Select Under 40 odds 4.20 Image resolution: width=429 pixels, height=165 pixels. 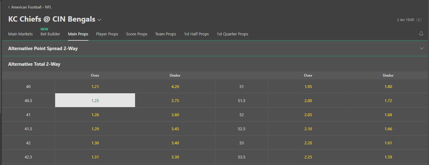pos(175,86)
